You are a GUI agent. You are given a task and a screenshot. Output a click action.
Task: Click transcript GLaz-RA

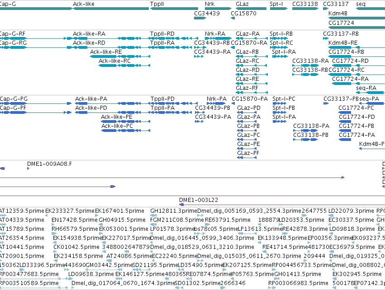point(247,34)
